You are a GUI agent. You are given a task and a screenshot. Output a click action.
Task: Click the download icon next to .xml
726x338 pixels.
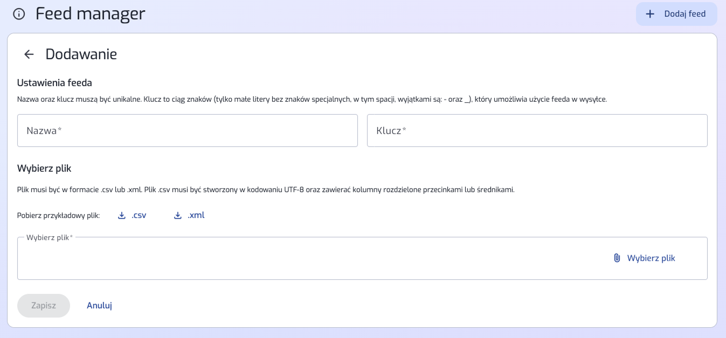[177, 216]
